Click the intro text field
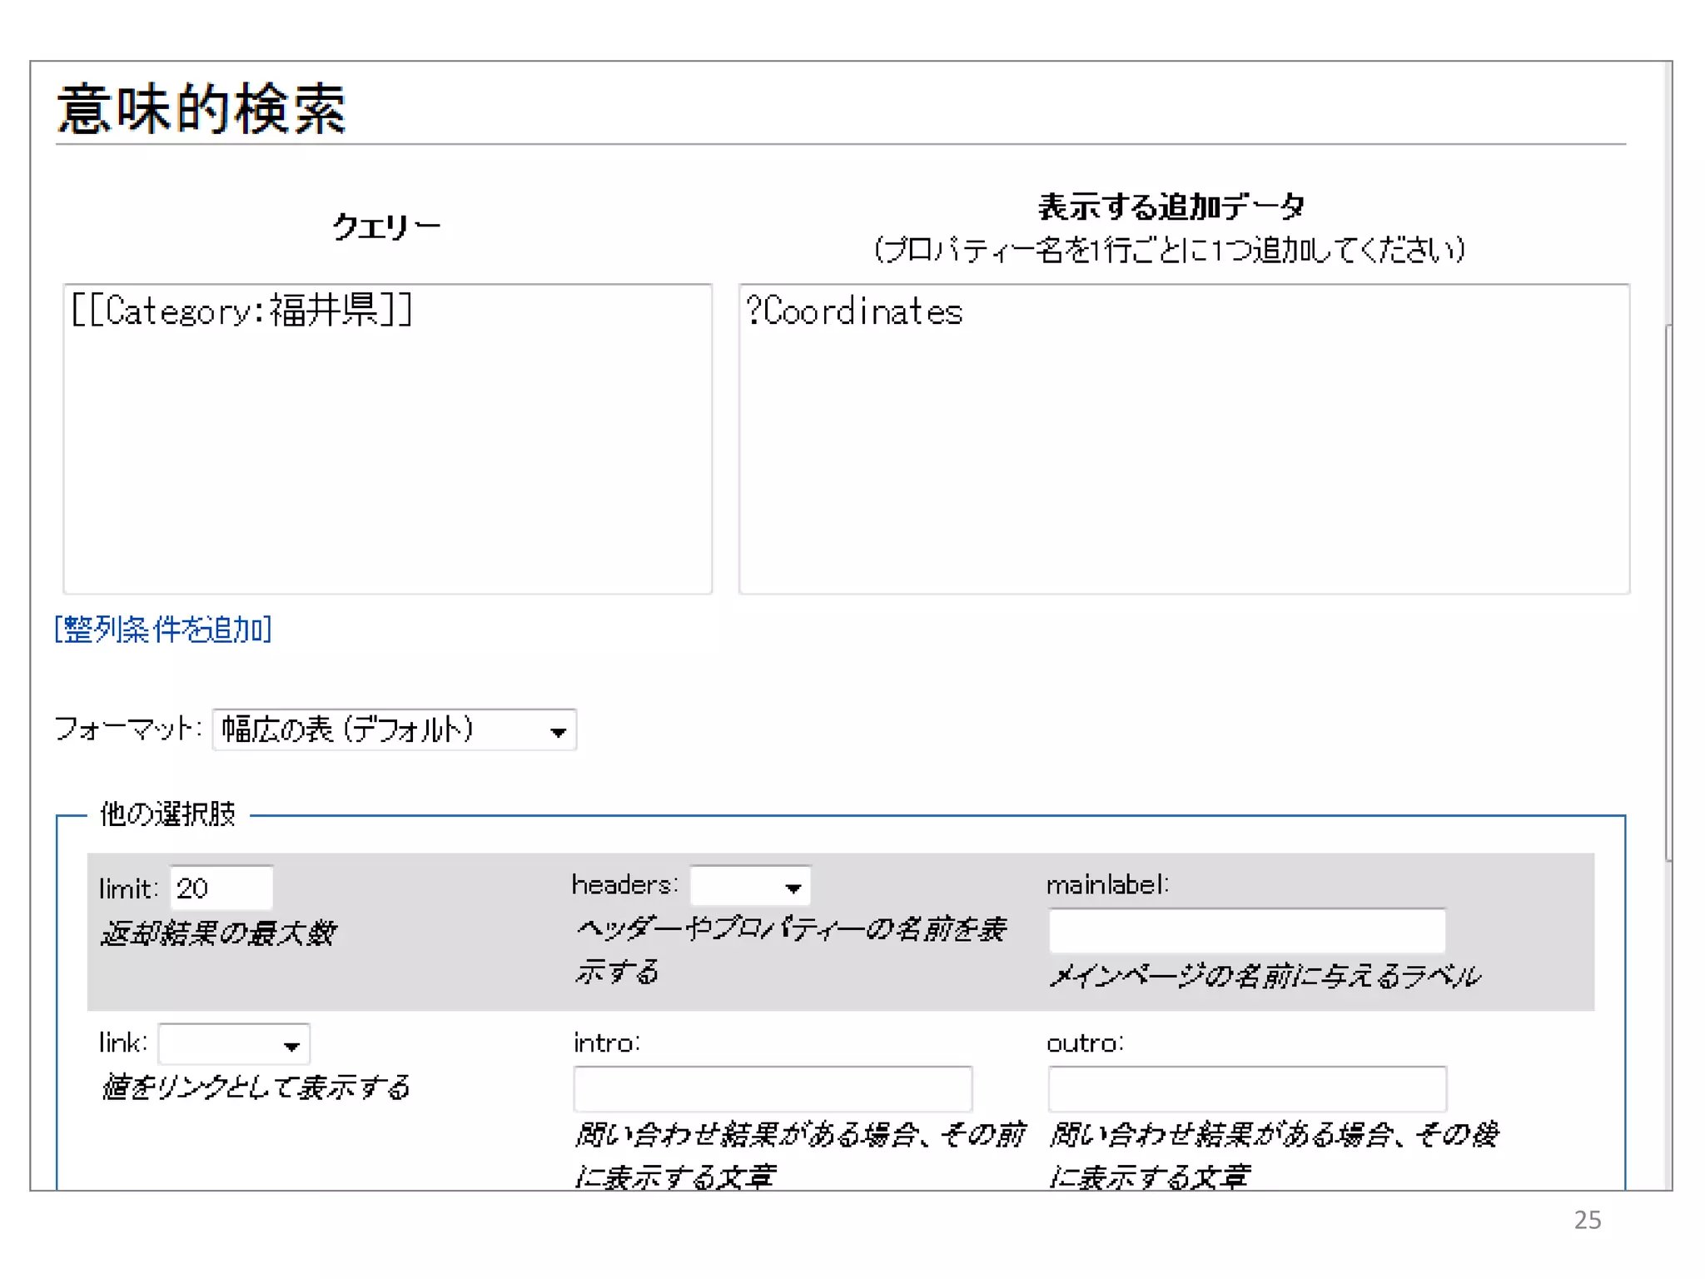The image size is (1705, 1279). click(772, 1088)
